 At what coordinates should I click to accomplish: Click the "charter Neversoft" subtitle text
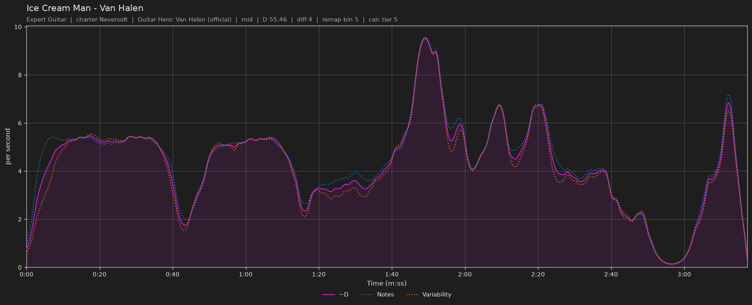point(102,20)
